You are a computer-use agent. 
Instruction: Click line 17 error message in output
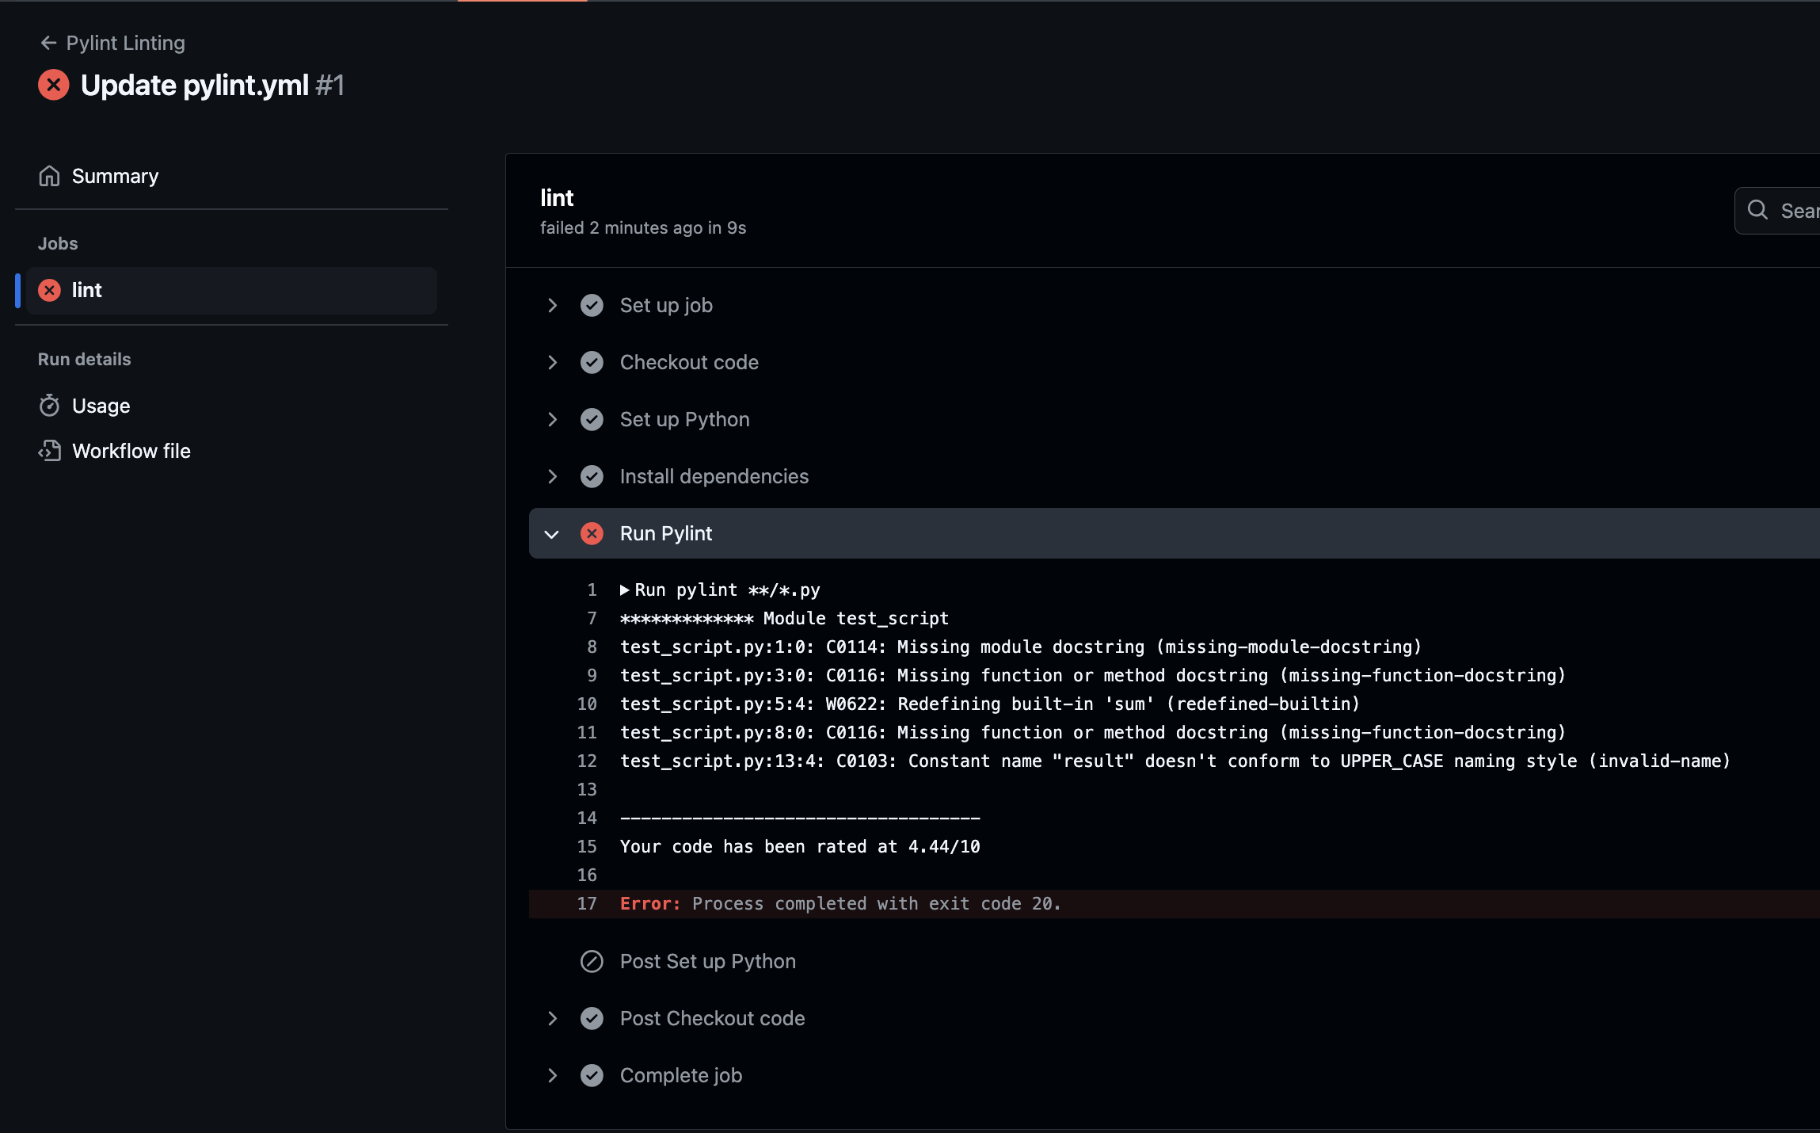[840, 903]
